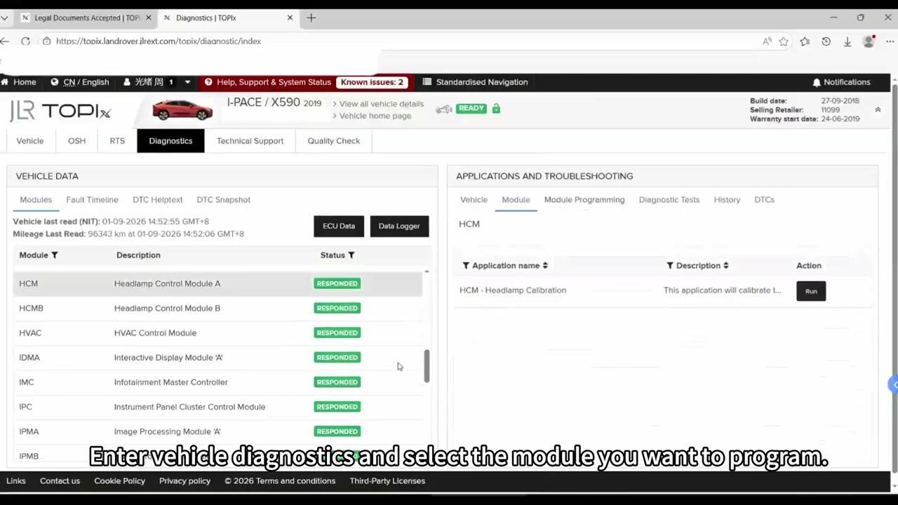Screen dimensions: 898x505
Task: Select the Interactive Display Module 'A' row
Action: click(217, 358)
